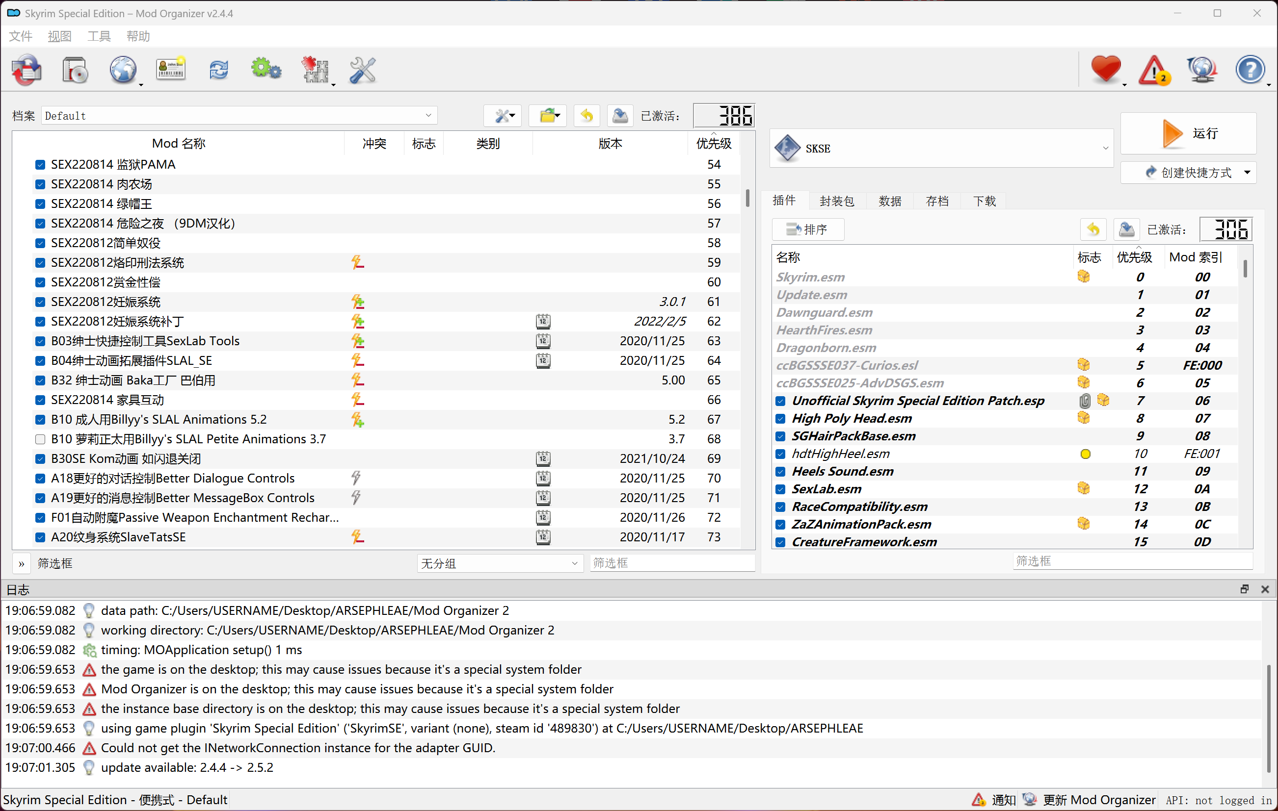Viewport: 1278px width, 811px height.
Task: Uncheck SEX220812妊娠系统 mod checkbox
Action: click(x=40, y=302)
